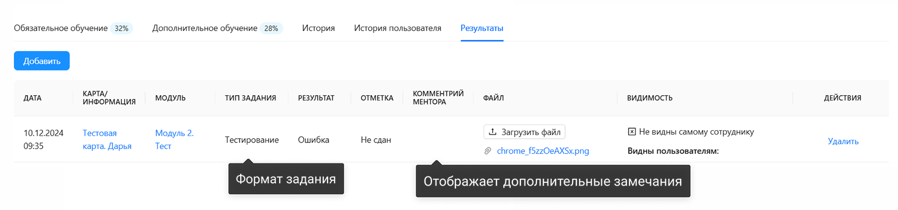
Task: Click the Не видны самому сотруднику text
Action: pyautogui.click(x=697, y=132)
